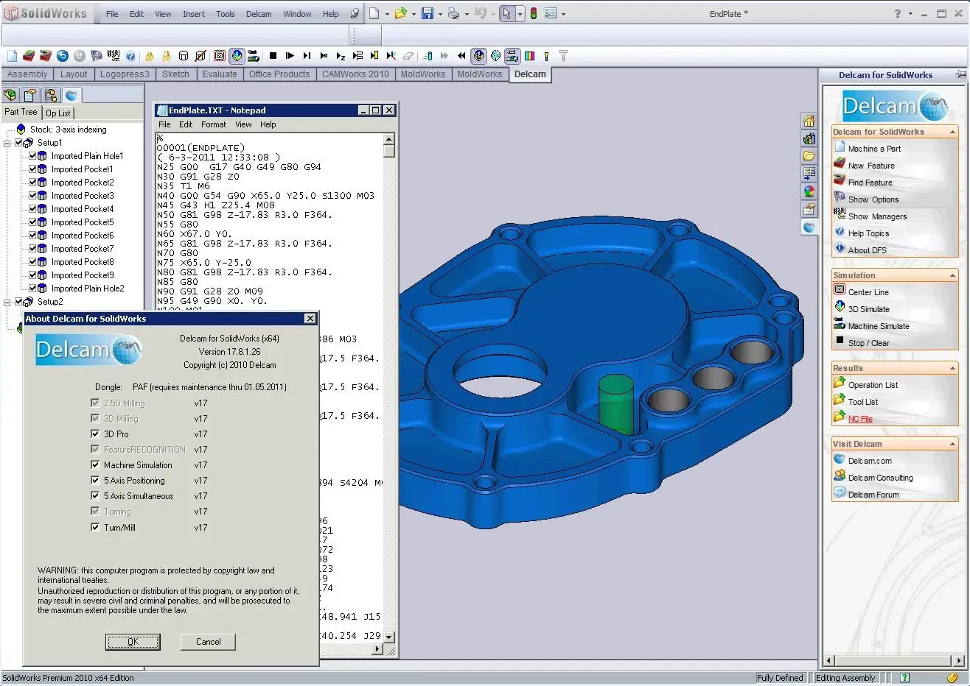Screen dimensions: 970x686
Task: Switch to the Evaluate tab
Action: click(220, 74)
